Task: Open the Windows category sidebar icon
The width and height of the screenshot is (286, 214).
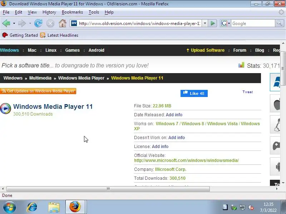Action: (x=275, y=82)
